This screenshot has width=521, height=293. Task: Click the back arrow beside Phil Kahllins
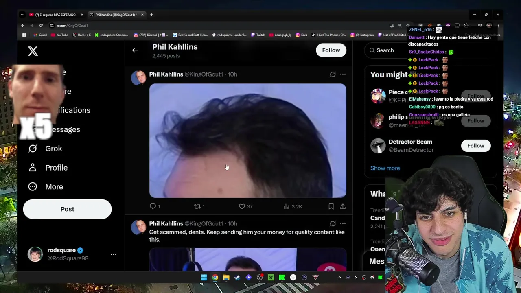(135, 50)
